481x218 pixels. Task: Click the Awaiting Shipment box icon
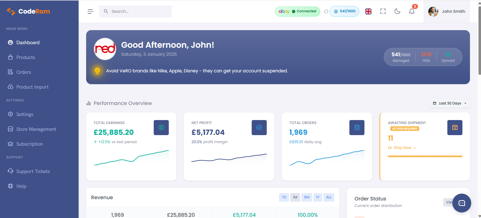pyautogui.click(x=455, y=128)
